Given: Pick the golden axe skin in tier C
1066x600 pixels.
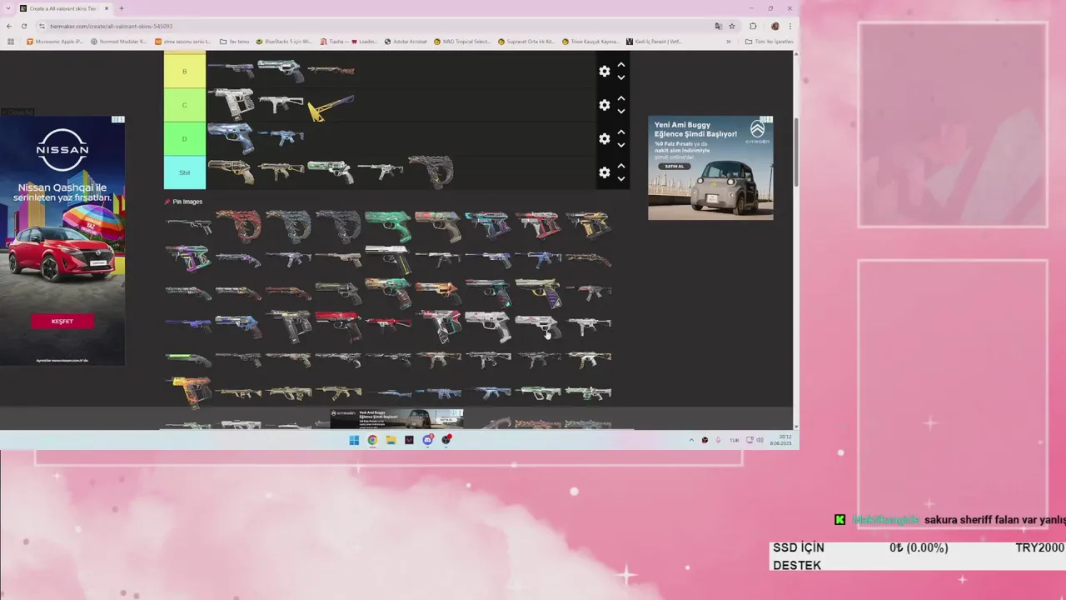Looking at the screenshot, I should 331,107.
